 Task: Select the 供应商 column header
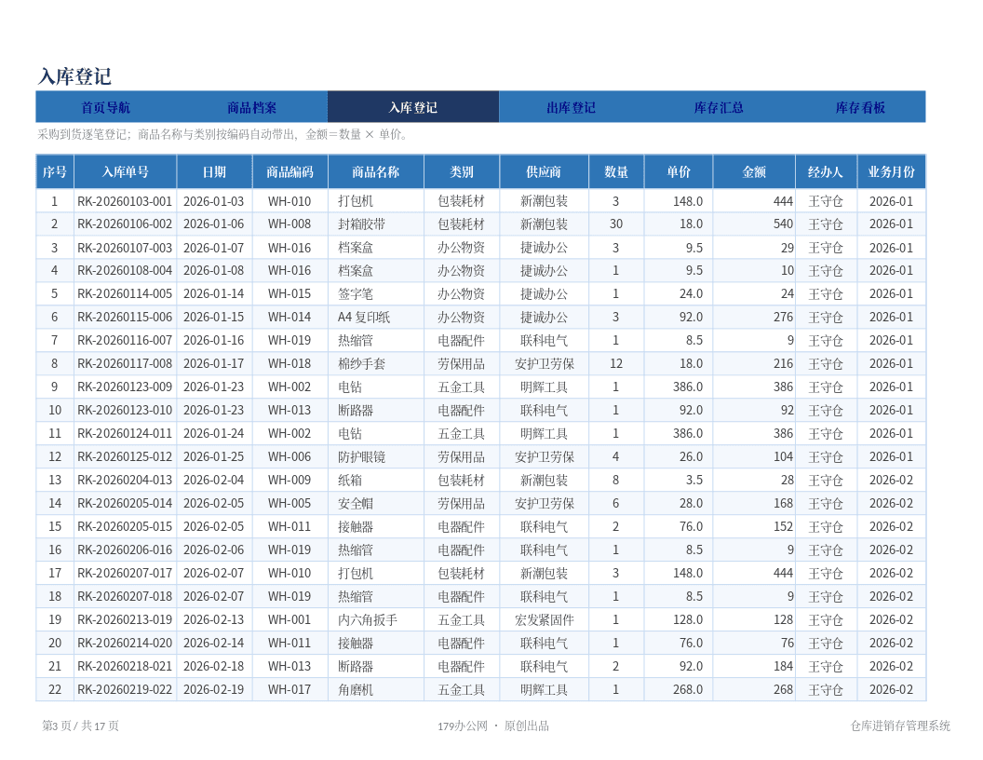544,171
